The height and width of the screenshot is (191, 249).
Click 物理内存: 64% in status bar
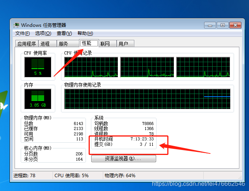pos(120,175)
